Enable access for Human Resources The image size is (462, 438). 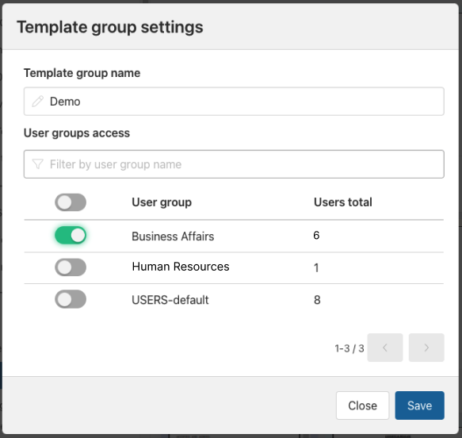tap(71, 267)
